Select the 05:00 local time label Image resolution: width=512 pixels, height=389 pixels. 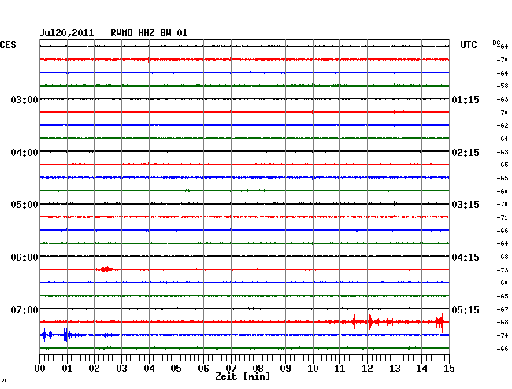tap(24, 205)
